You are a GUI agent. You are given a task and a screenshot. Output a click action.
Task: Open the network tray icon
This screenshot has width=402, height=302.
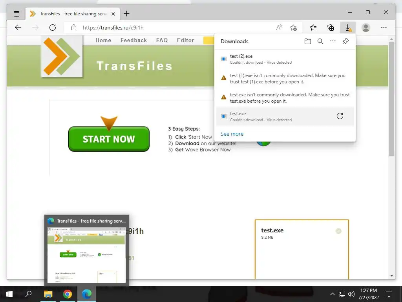342,294
